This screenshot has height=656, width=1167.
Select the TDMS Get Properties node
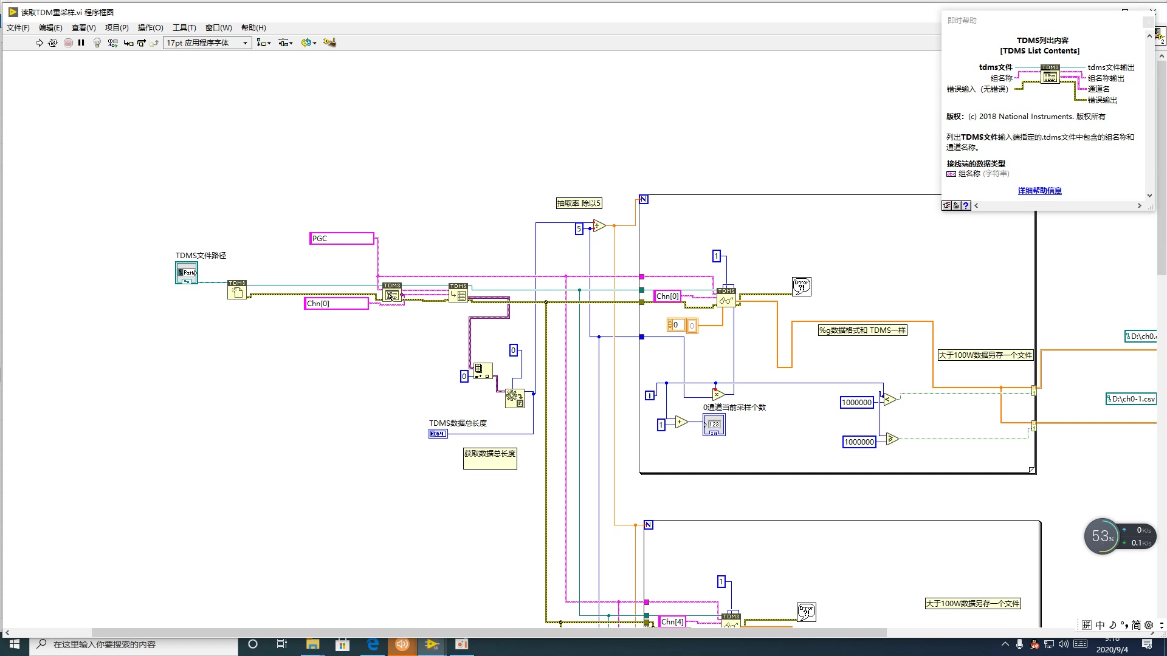(458, 293)
